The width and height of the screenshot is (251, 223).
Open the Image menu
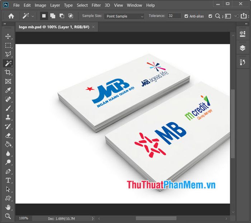pyautogui.click(x=40, y=5)
